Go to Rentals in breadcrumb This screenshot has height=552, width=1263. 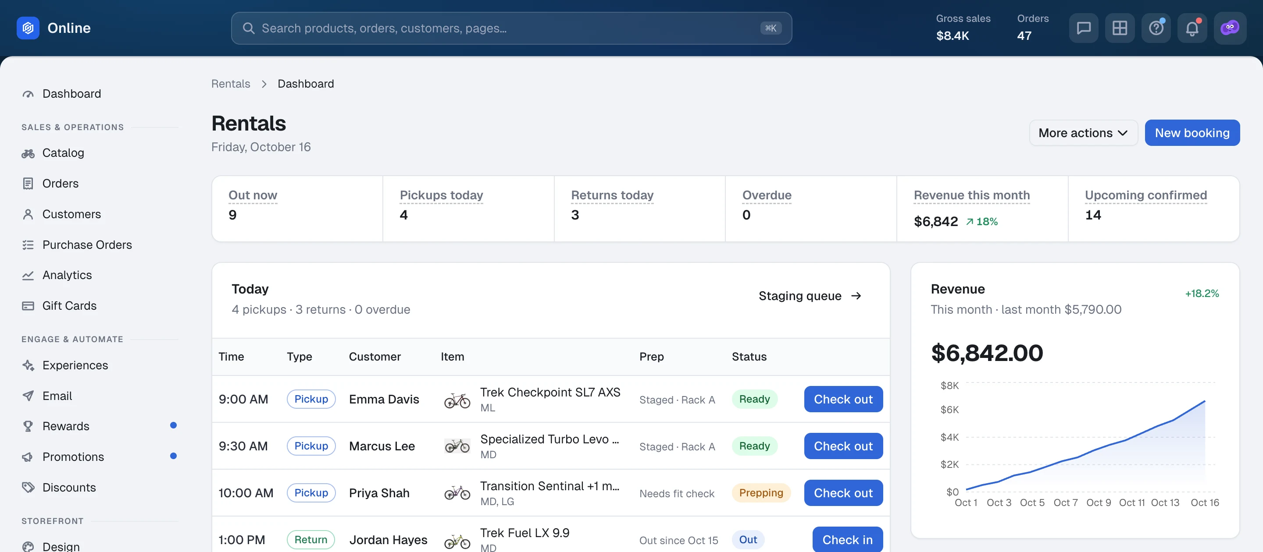[x=230, y=84]
